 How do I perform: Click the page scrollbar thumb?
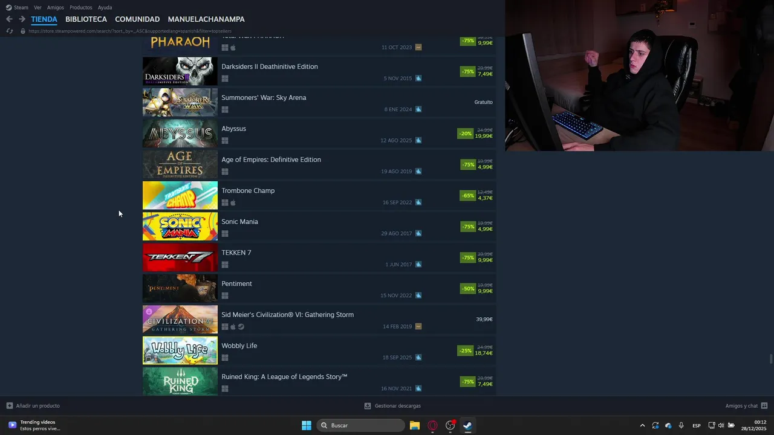point(771,359)
